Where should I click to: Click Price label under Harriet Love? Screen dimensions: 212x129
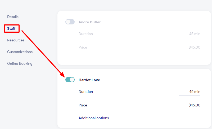tap(83, 105)
